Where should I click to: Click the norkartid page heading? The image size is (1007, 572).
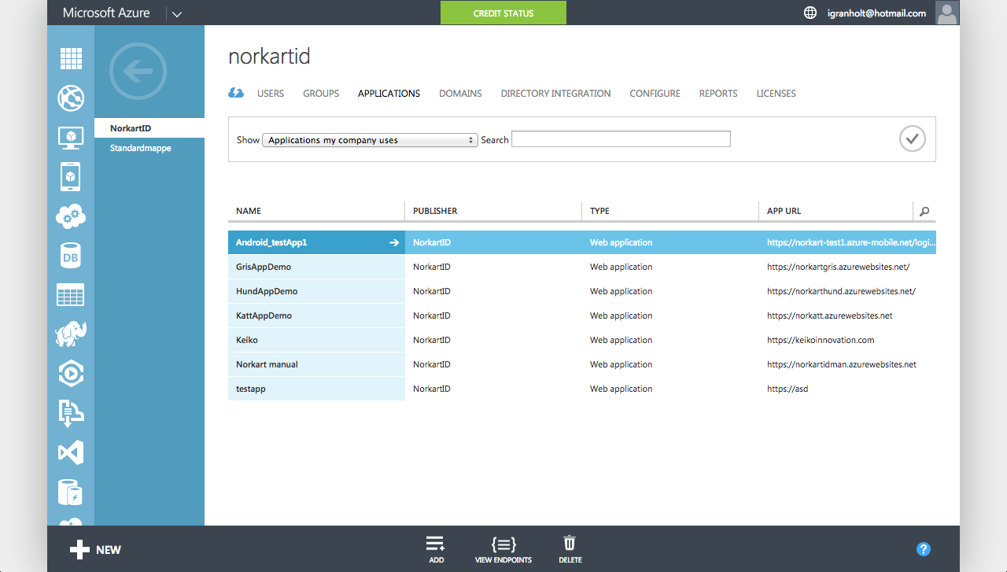click(269, 57)
